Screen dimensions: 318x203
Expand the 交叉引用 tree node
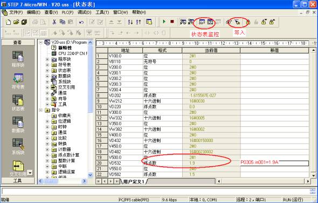click(x=47, y=87)
